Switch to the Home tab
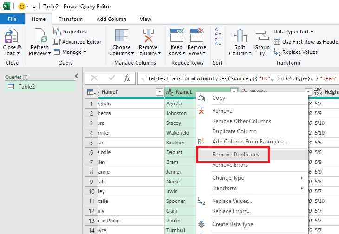 click(39, 19)
